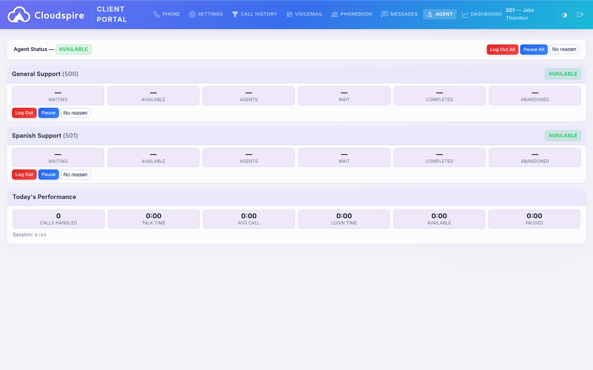Open MESSAGES from the navigation menu
Image resolution: width=593 pixels, height=370 pixels.
point(399,14)
